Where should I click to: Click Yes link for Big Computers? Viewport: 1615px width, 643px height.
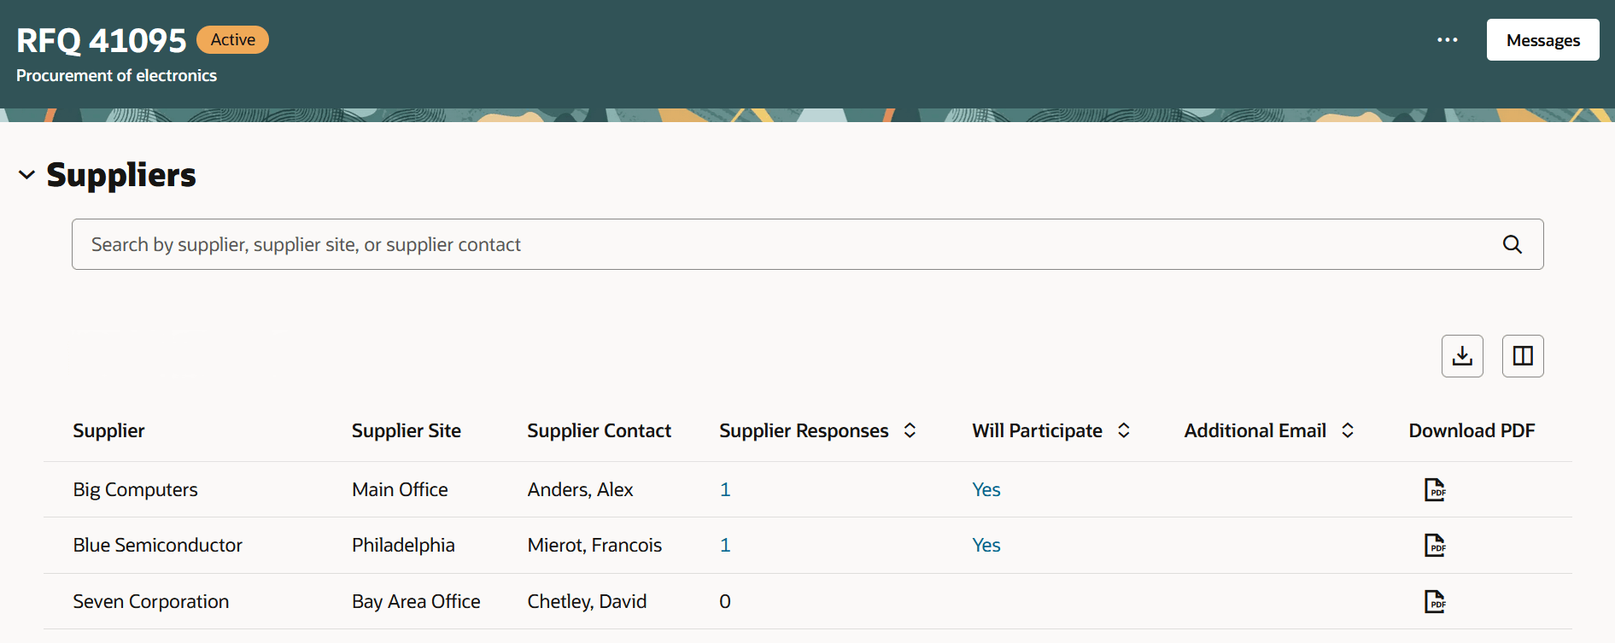986,489
